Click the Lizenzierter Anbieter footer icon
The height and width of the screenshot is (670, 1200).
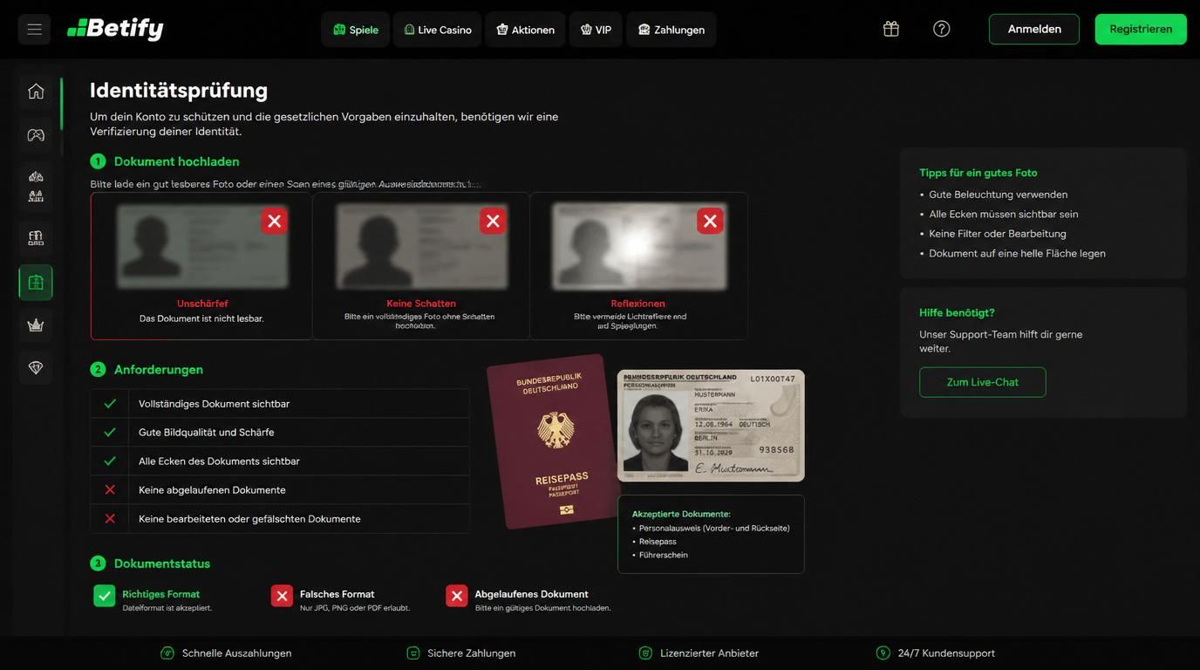[645, 653]
